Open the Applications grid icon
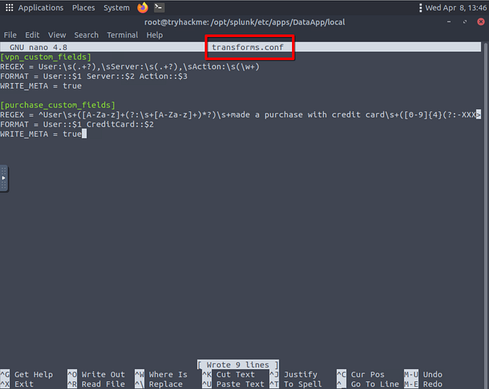This screenshot has width=489, height=389. pyautogui.click(x=9, y=8)
